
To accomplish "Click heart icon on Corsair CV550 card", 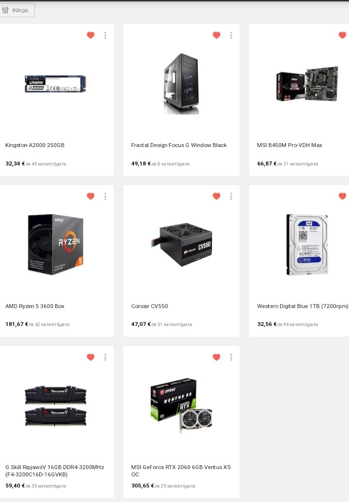I will click(217, 196).
